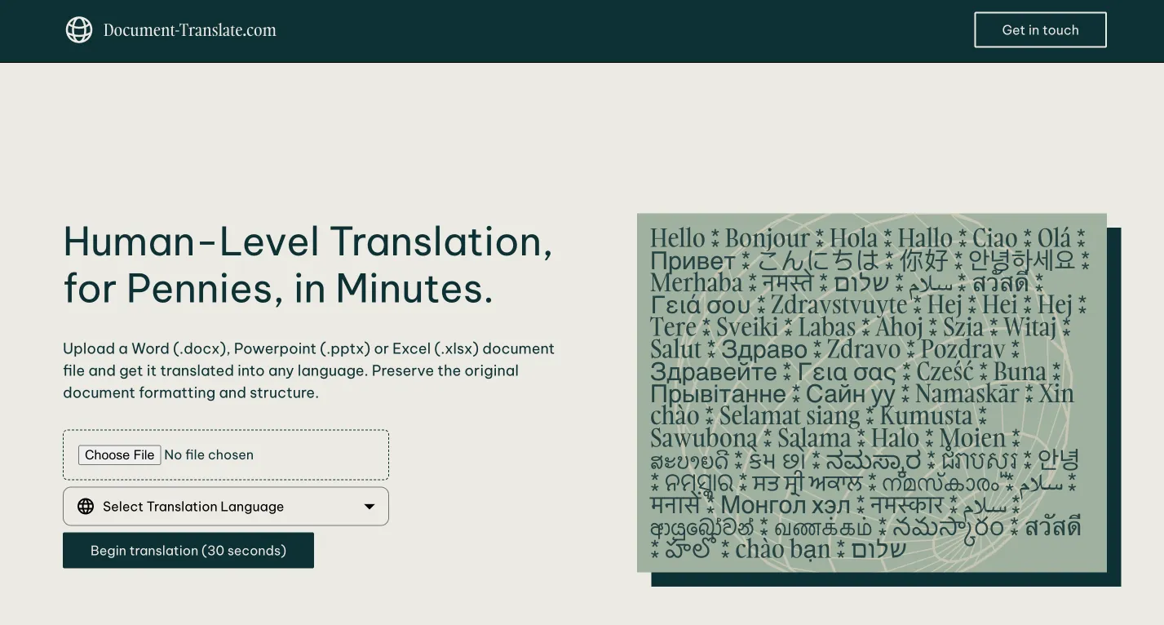Click the 'Human-Level Translation' headline
This screenshot has width=1164, height=625.
[308, 242]
